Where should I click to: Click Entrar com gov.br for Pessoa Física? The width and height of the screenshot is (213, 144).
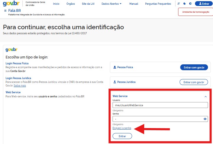[x=194, y=68]
